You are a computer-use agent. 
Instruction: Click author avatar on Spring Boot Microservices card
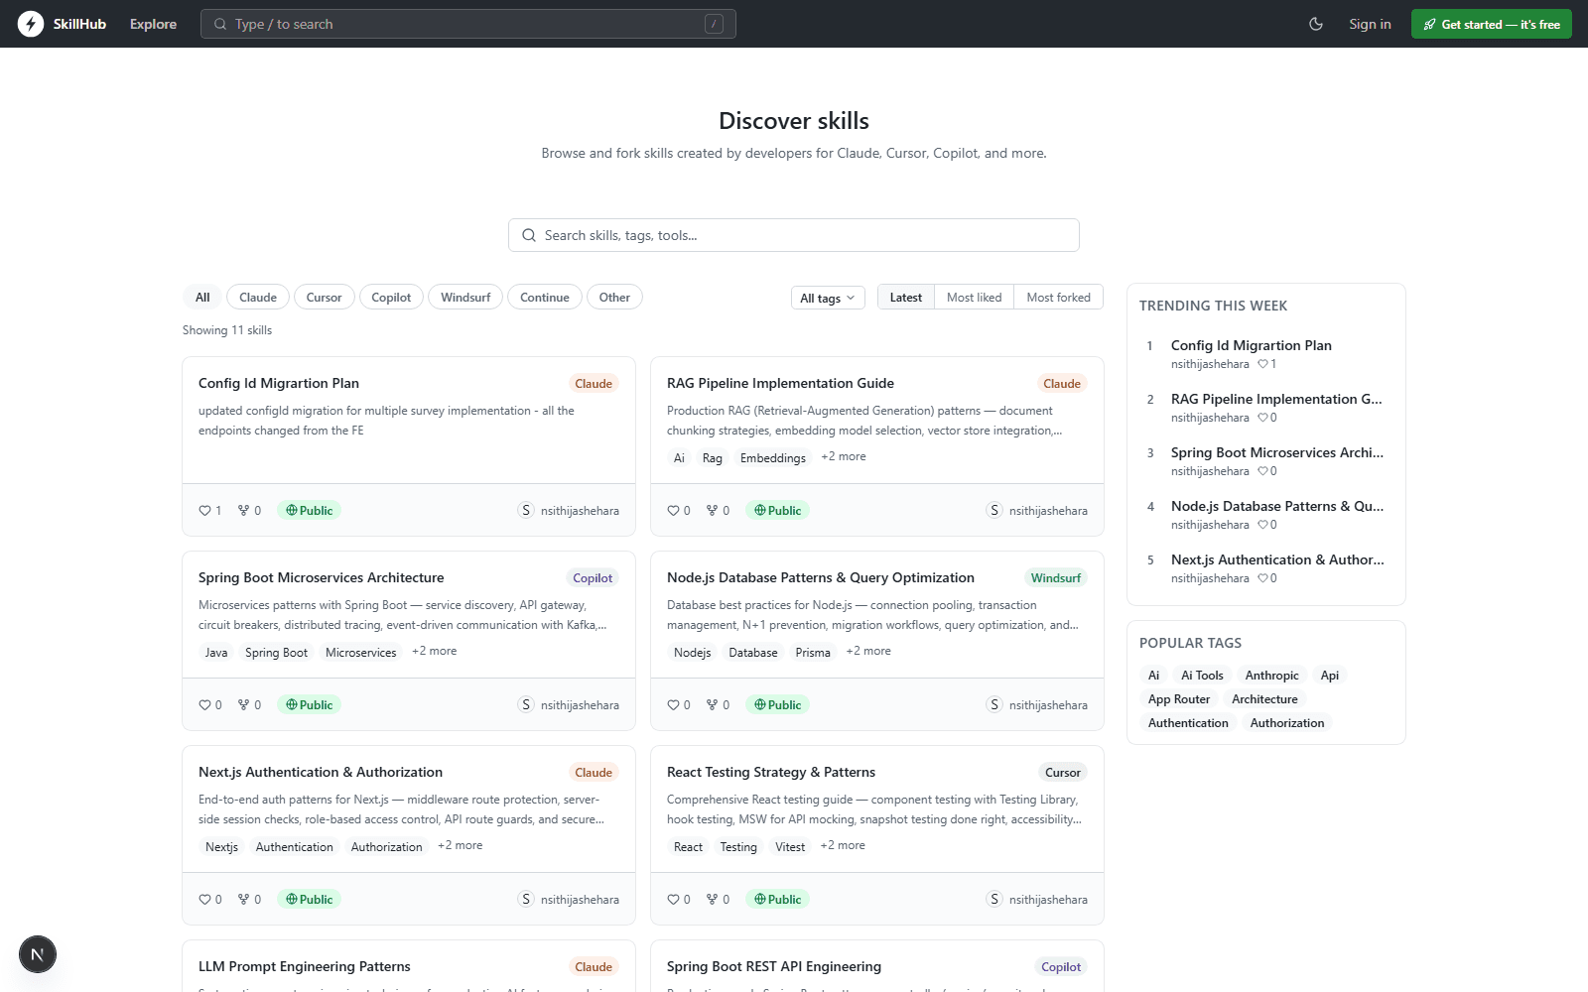526,704
